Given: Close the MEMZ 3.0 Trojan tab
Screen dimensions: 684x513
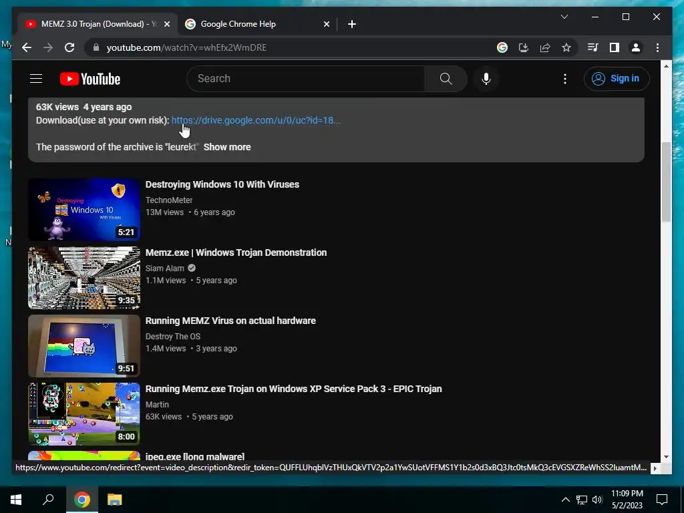Looking at the screenshot, I should tap(166, 24).
